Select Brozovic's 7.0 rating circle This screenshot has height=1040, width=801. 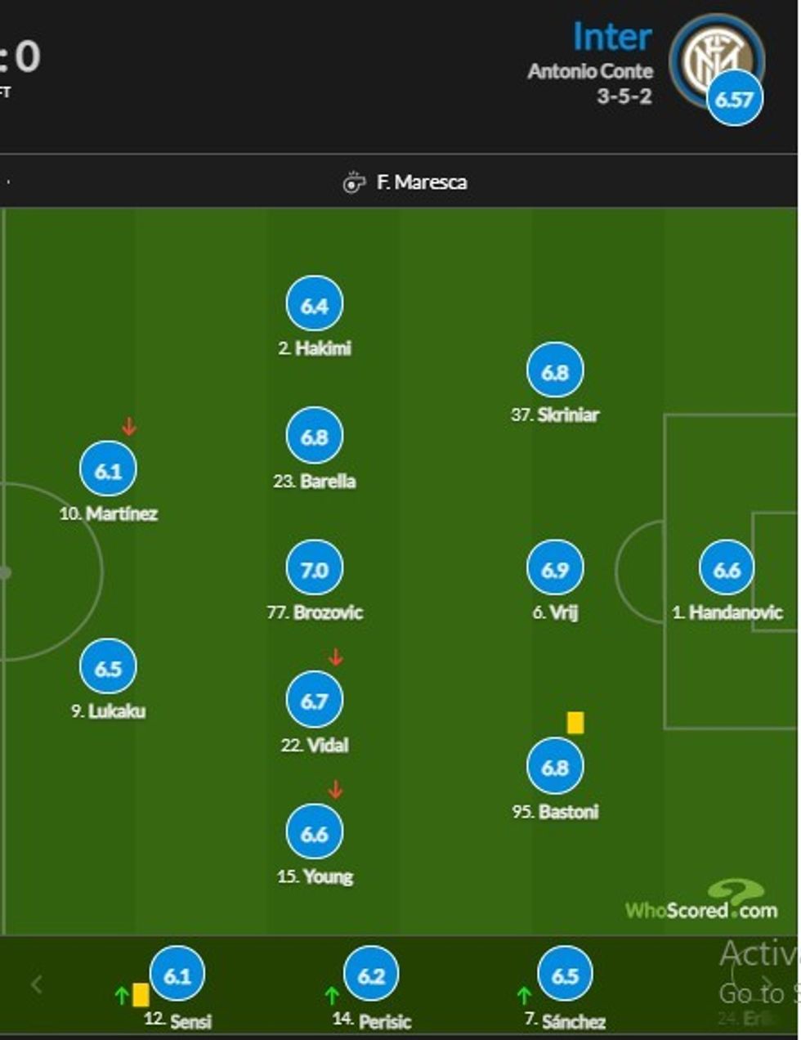point(315,569)
